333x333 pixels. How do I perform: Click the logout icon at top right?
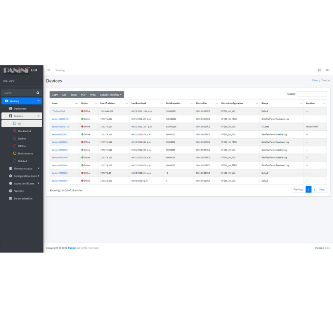(x=327, y=70)
